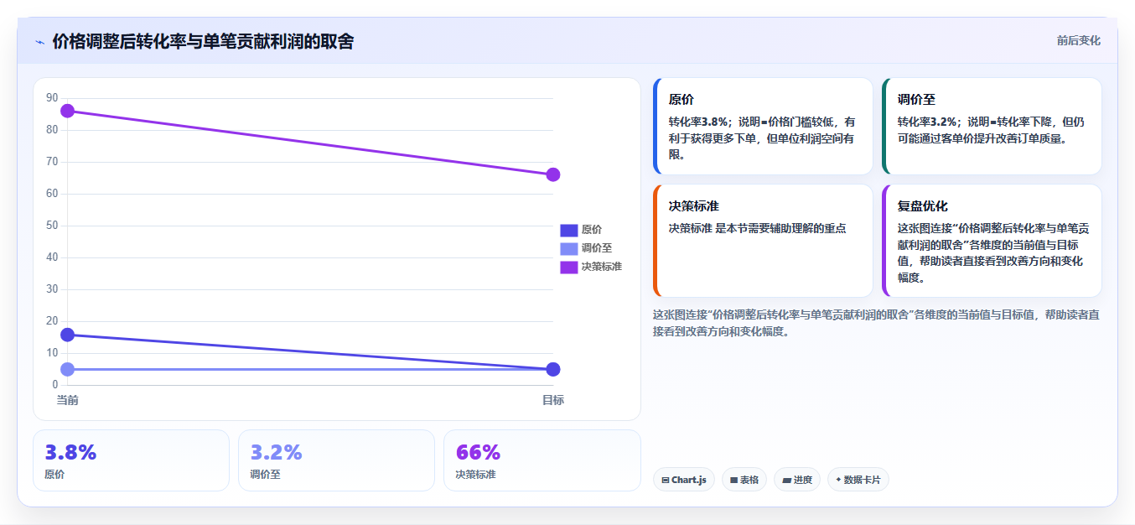Click the 表格 tag chip

[x=744, y=480]
